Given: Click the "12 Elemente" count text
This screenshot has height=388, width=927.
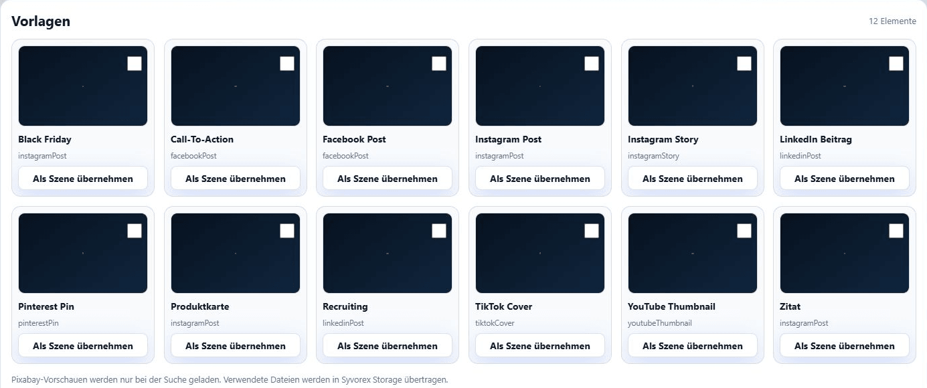Looking at the screenshot, I should tap(892, 21).
